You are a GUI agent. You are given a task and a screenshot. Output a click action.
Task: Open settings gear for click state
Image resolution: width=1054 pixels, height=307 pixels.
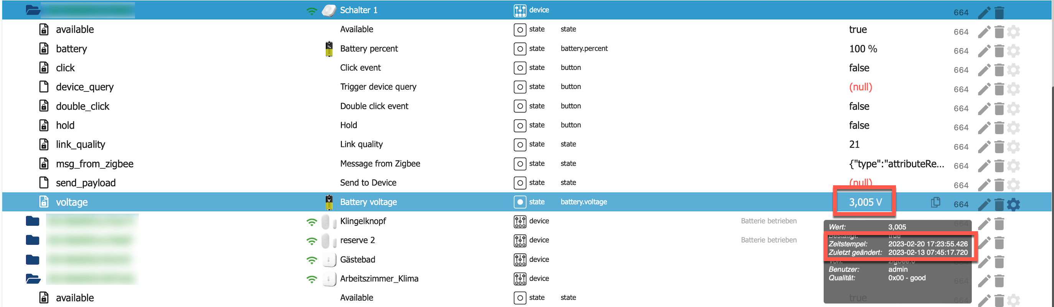(1013, 70)
